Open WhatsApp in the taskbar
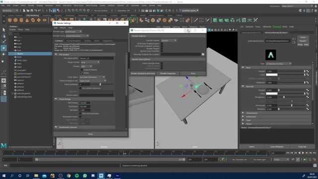Screen dimensions: 318x179 tap(85, 176)
